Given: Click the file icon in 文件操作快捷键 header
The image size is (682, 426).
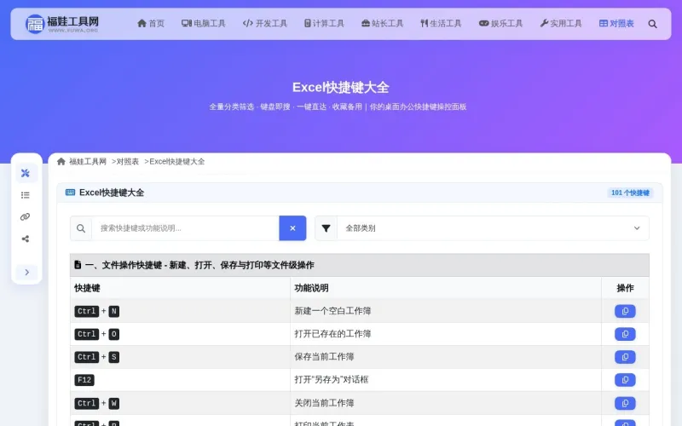Looking at the screenshot, I should 78,265.
